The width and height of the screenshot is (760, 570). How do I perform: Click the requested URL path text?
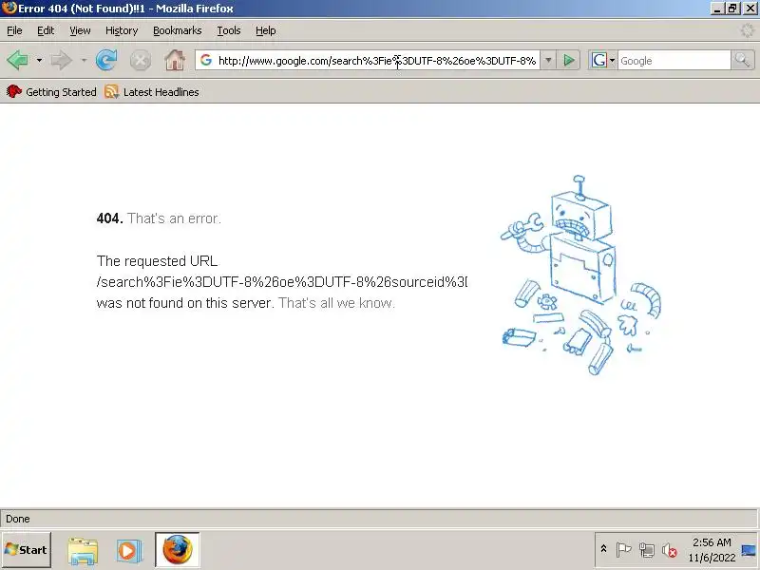tap(282, 282)
